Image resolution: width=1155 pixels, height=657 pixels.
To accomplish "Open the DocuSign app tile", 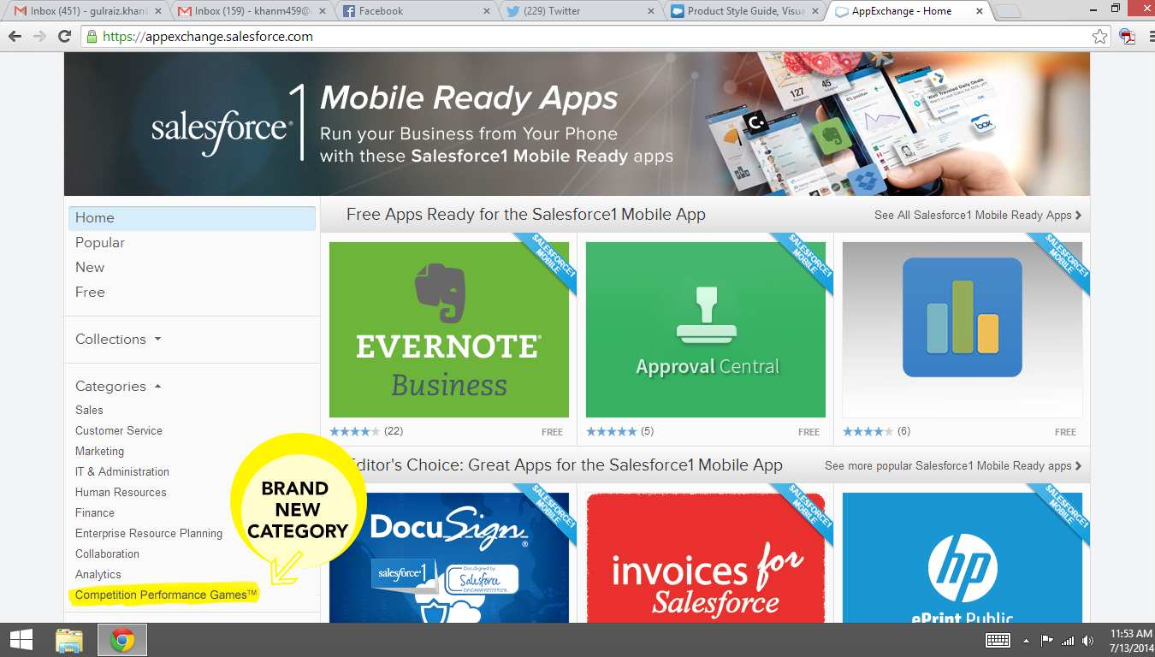I will pos(449,558).
